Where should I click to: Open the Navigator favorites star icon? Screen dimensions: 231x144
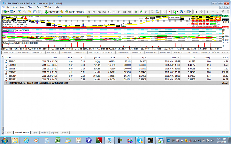coord(30,12)
